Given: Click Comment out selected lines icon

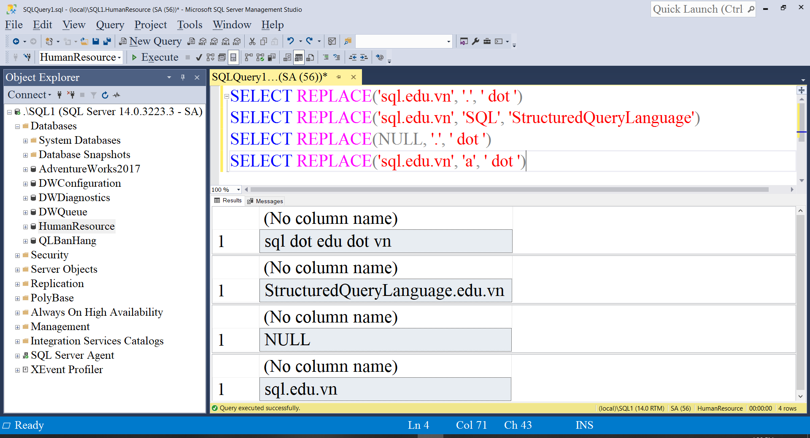Looking at the screenshot, I should click(x=326, y=57).
